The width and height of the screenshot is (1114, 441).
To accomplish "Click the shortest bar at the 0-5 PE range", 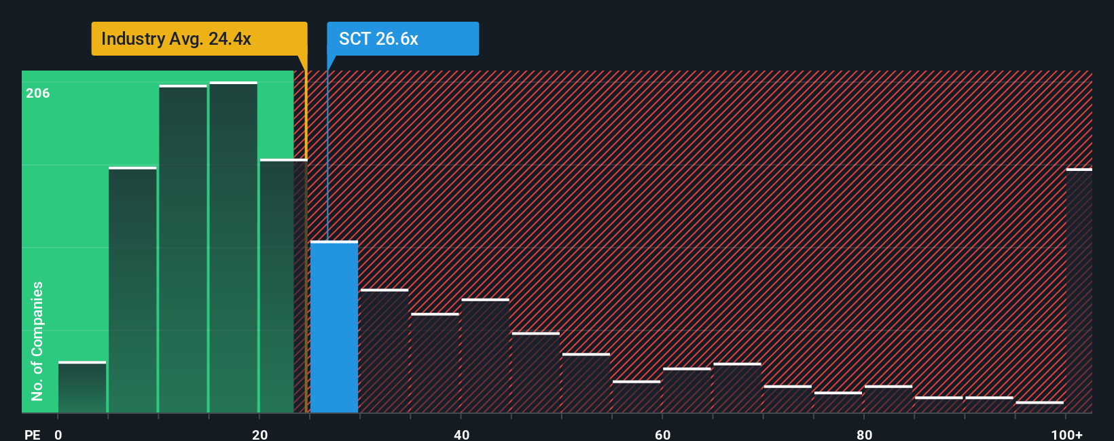I will pyautogui.click(x=82, y=387).
